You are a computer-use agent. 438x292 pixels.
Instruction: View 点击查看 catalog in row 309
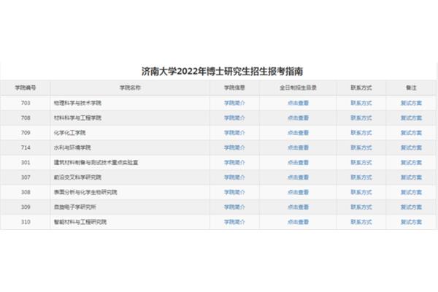(x=298, y=207)
